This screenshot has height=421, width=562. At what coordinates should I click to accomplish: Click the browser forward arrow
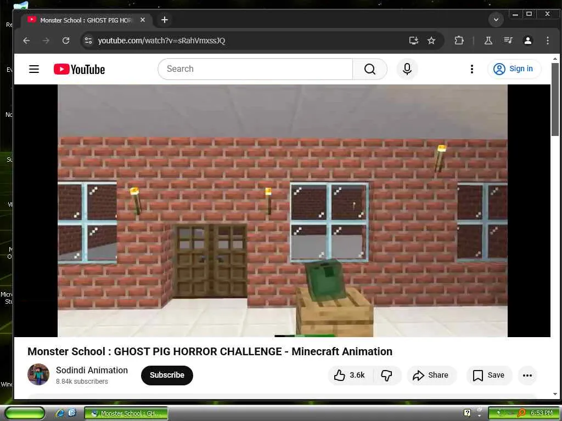click(x=46, y=41)
